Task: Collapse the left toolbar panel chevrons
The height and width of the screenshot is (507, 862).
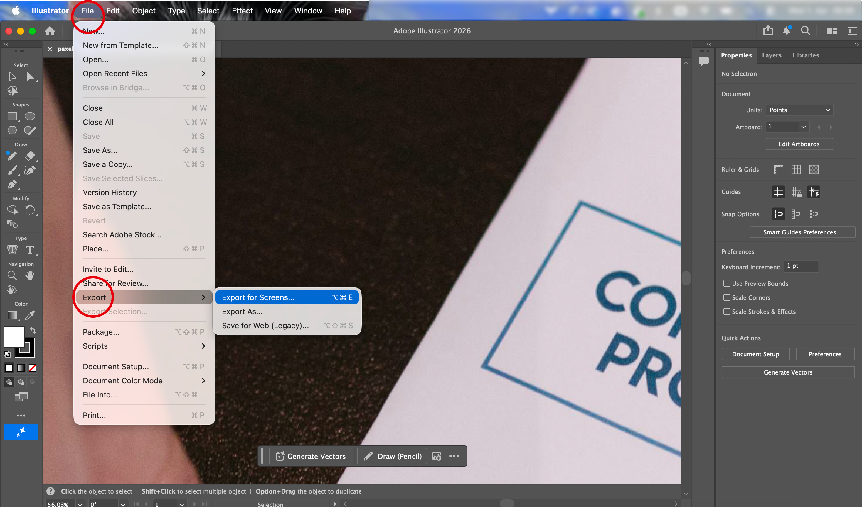Action: click(6, 44)
